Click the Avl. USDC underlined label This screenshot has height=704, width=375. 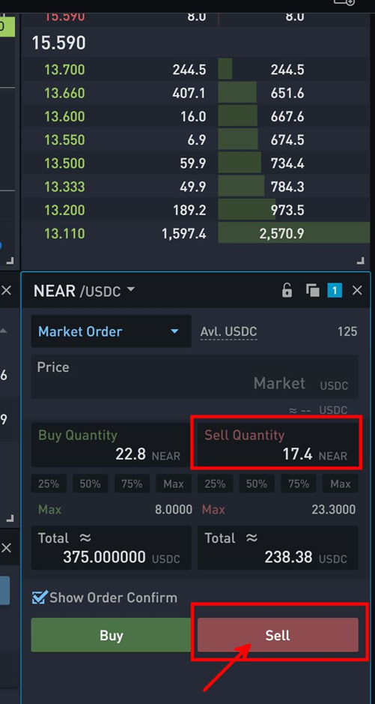point(228,332)
